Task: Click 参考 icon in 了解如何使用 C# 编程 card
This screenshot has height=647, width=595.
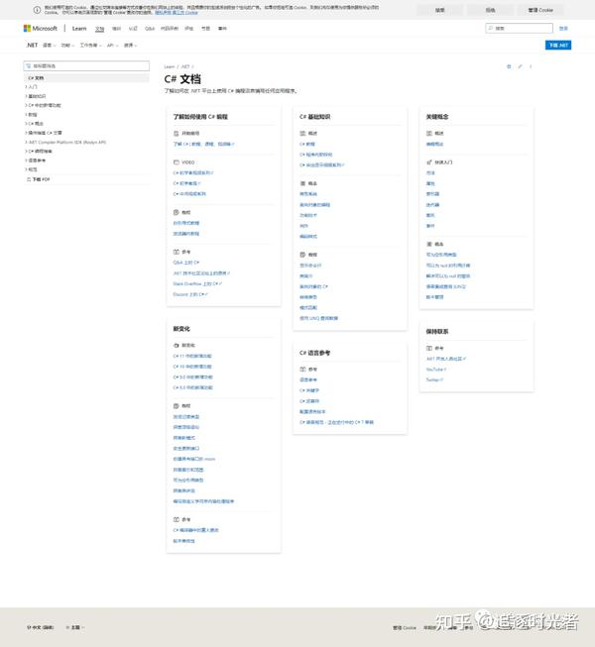Action: point(176,252)
